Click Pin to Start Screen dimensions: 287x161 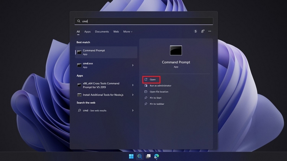click(x=156, y=98)
